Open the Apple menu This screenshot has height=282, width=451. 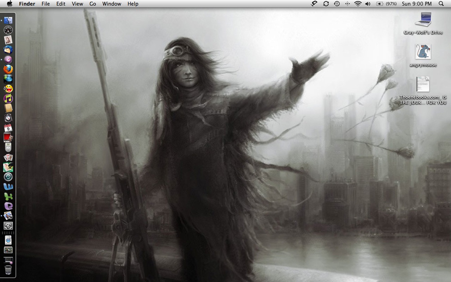click(10, 4)
